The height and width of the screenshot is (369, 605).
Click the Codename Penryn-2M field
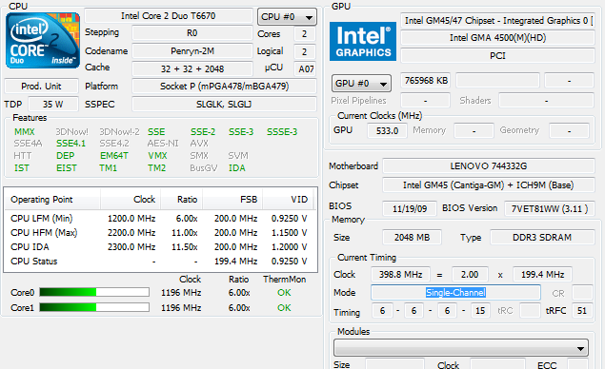[192, 50]
